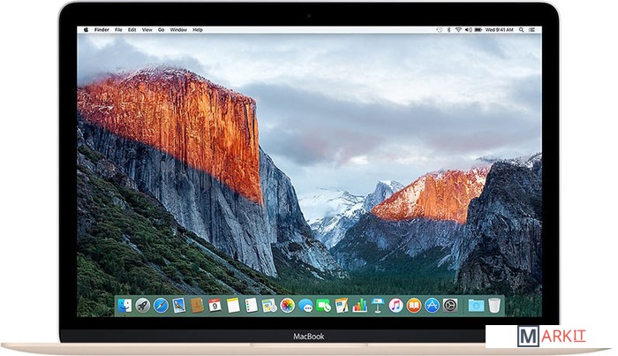Open Notification Center from menu bar
The image size is (618, 356).
(x=531, y=30)
